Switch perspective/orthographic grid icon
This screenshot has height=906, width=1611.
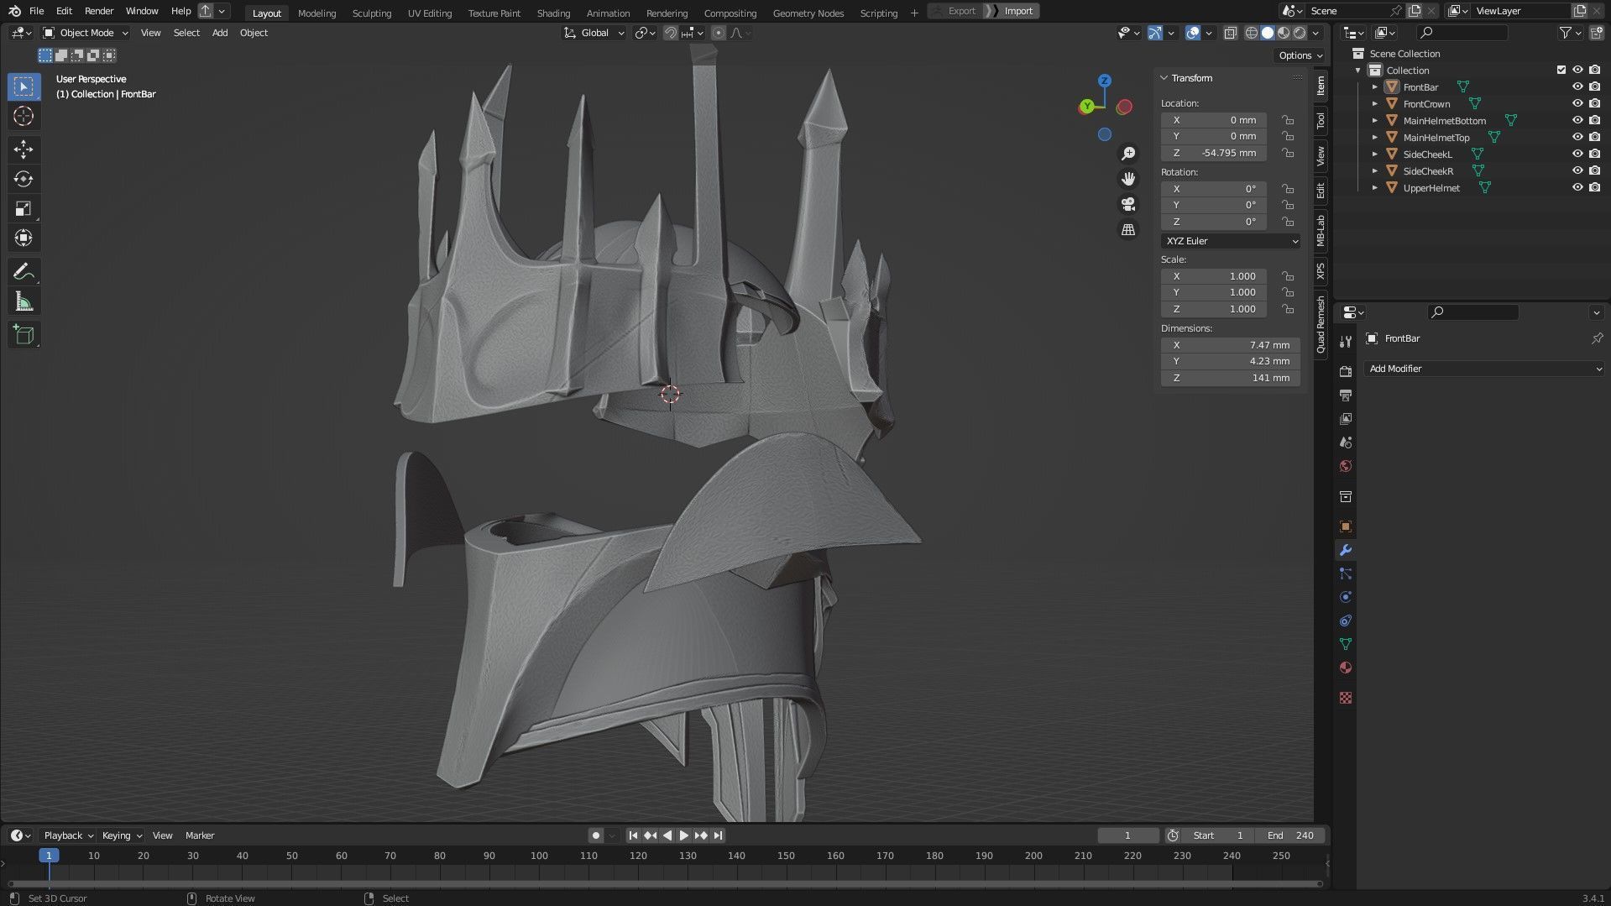click(x=1128, y=229)
